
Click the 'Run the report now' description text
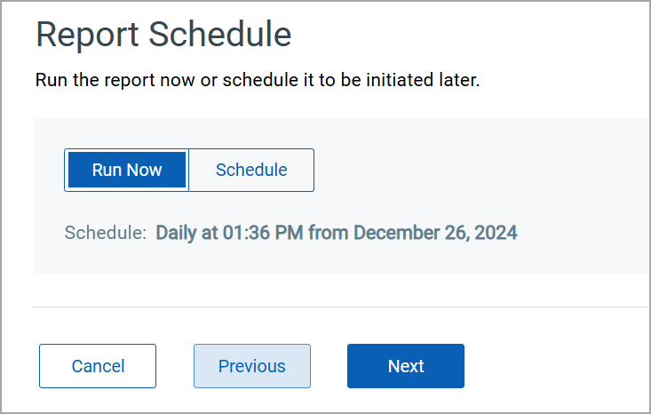tap(258, 80)
